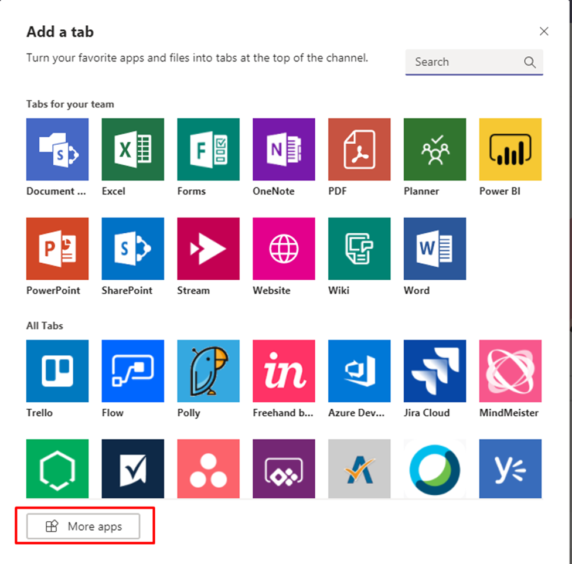Add the Trello tab

[57, 371]
